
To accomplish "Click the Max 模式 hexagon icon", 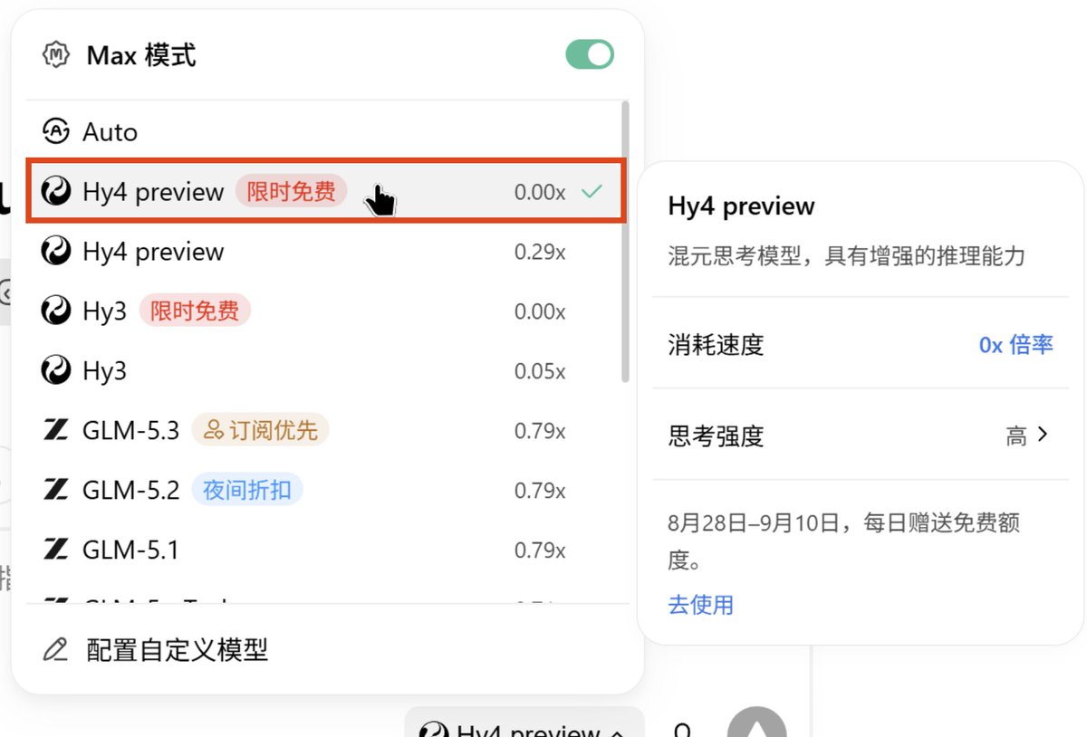I will tap(57, 55).
